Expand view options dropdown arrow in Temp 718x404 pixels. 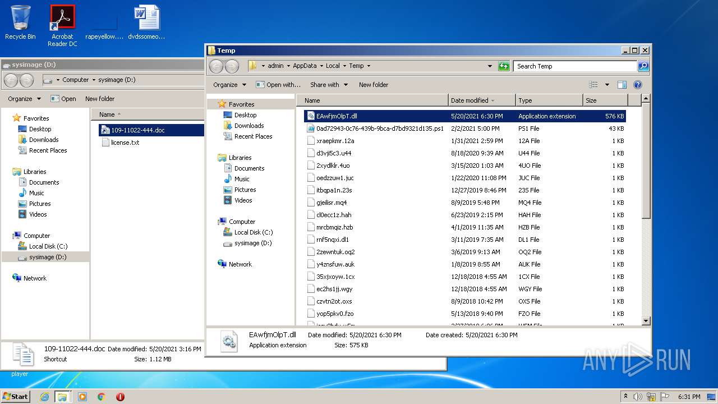click(x=607, y=85)
